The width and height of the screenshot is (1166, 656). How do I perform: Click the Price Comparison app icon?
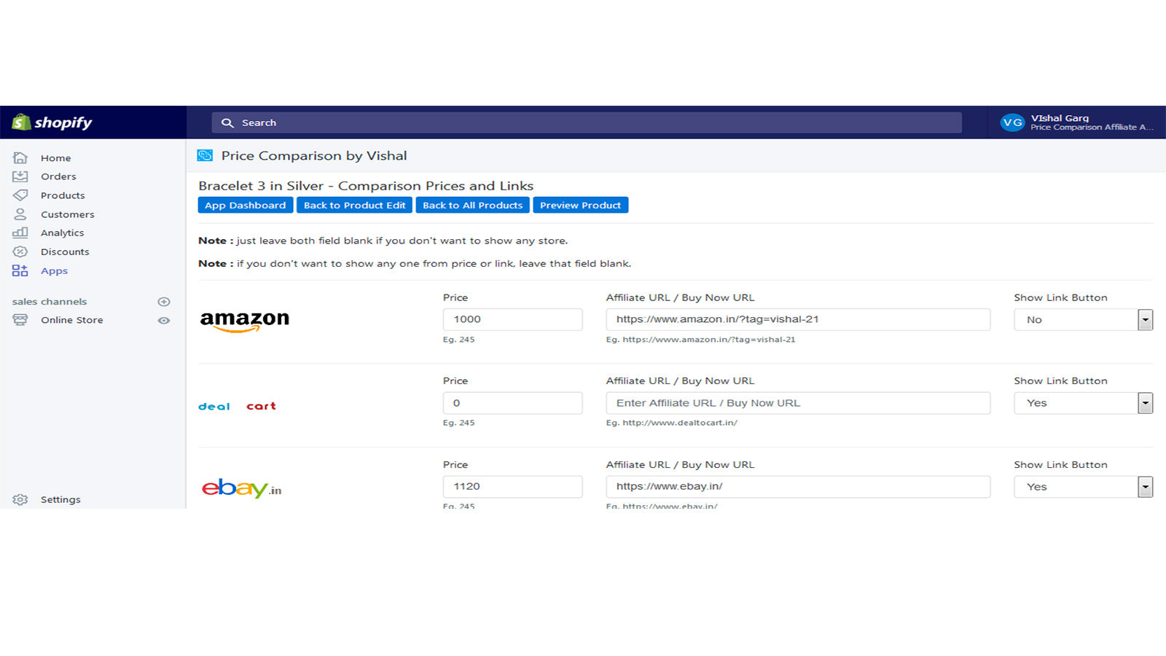point(205,155)
